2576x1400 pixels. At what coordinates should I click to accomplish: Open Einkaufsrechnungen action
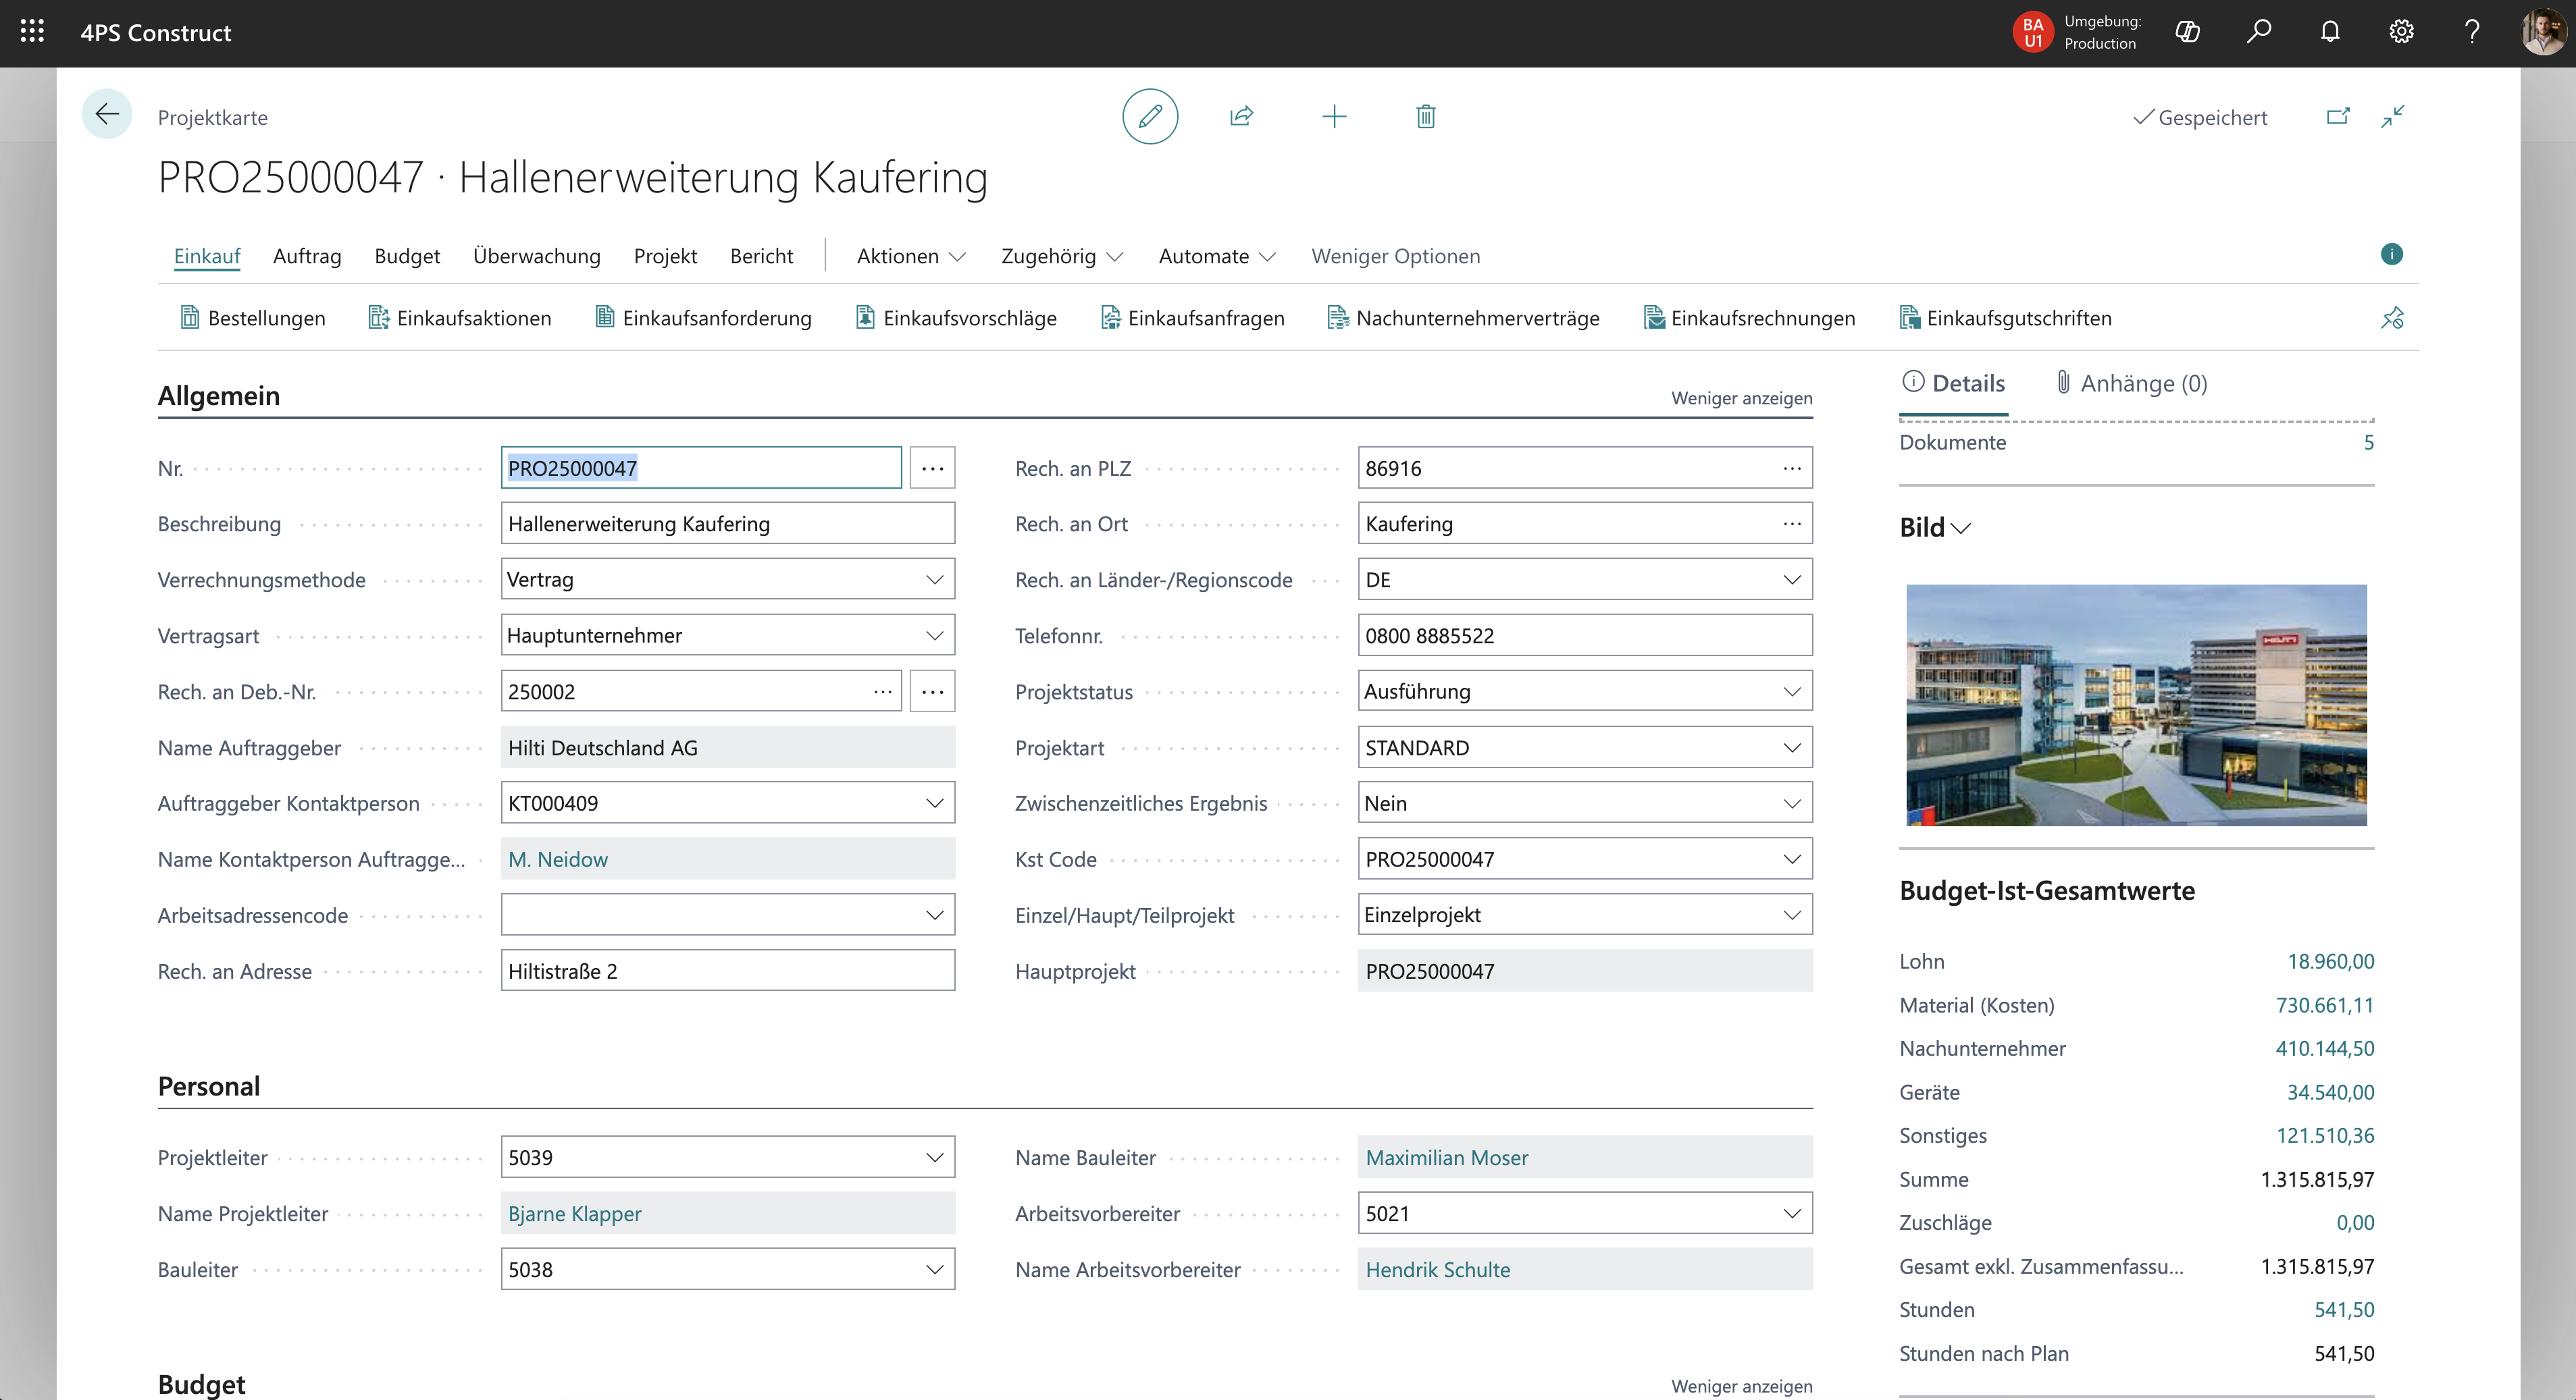tap(1750, 318)
